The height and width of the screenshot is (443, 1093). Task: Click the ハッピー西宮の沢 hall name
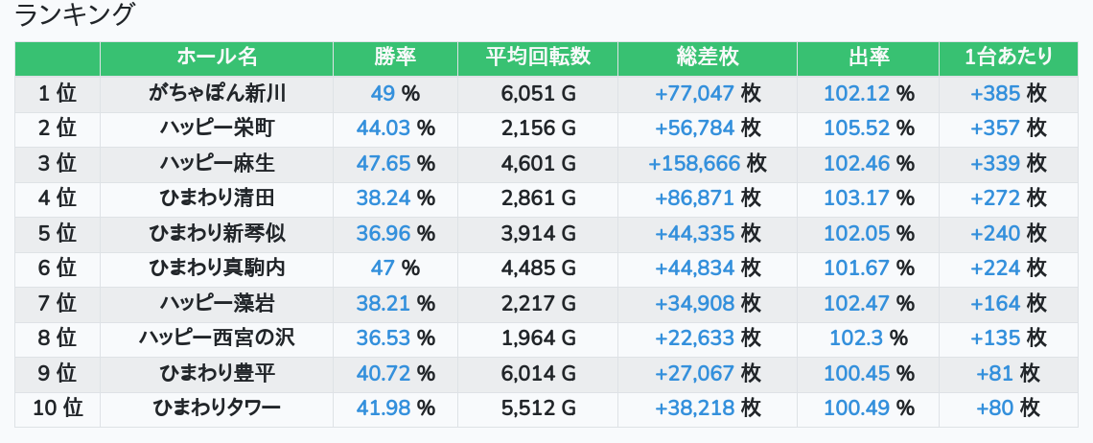coord(217,338)
